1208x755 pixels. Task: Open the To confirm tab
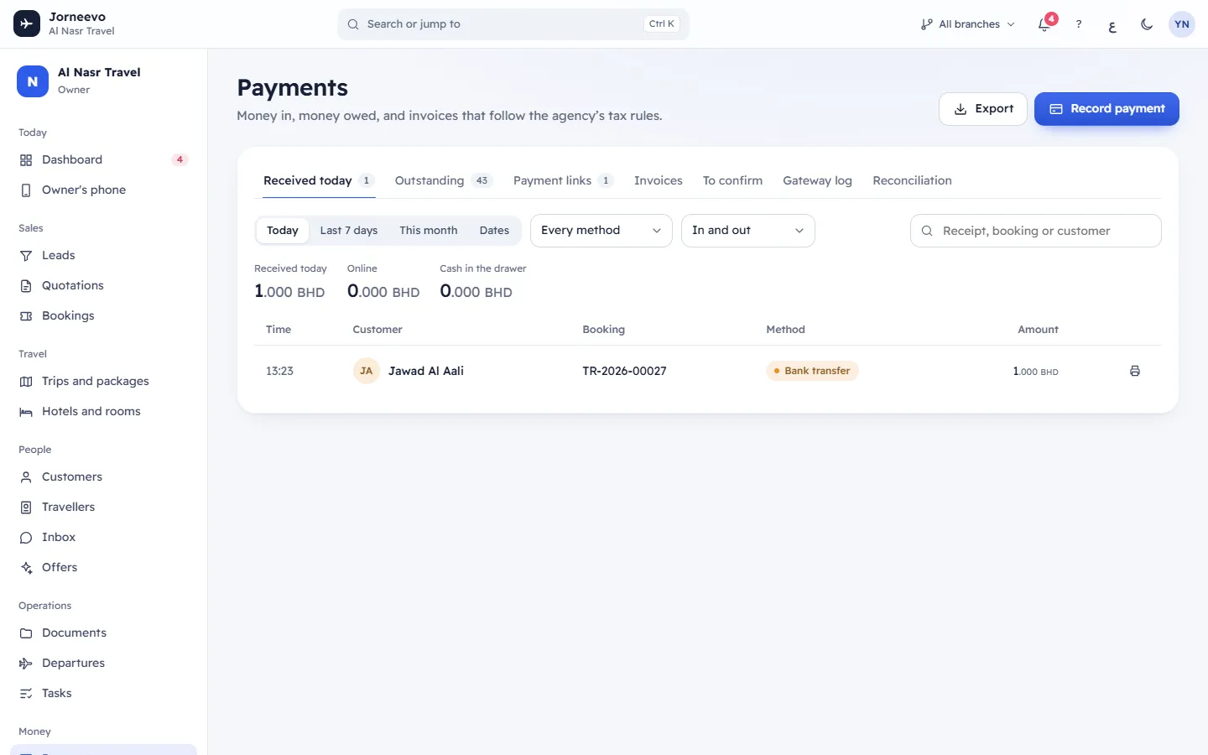[x=732, y=180]
